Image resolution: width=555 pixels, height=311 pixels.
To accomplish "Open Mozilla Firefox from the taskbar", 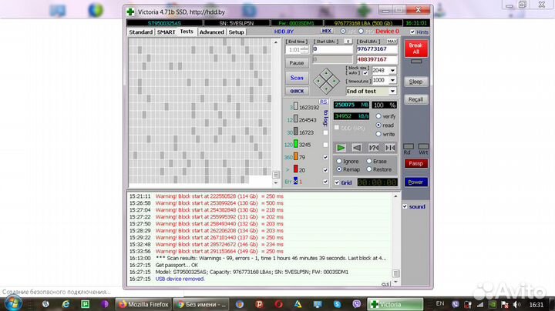I will (x=141, y=304).
